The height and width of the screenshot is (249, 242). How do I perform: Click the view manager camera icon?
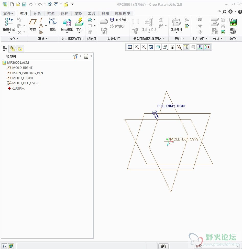(x=172, y=47)
